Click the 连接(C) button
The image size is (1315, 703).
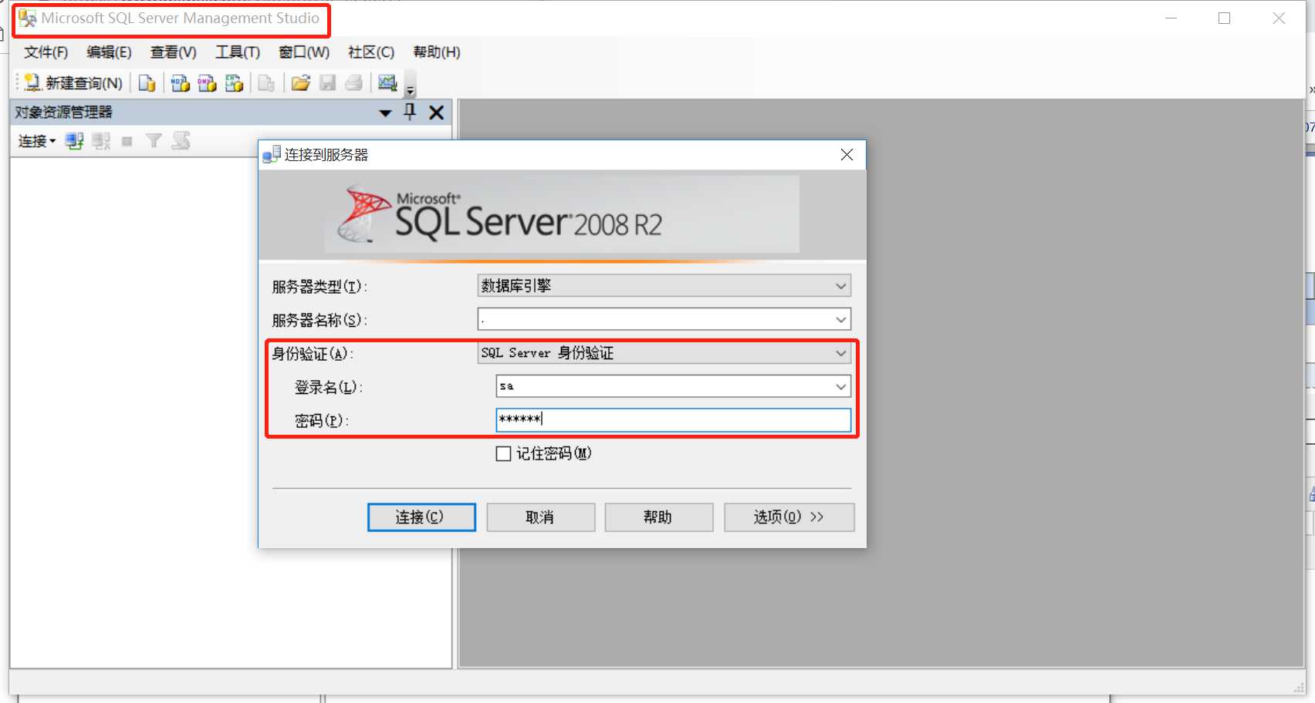(421, 517)
